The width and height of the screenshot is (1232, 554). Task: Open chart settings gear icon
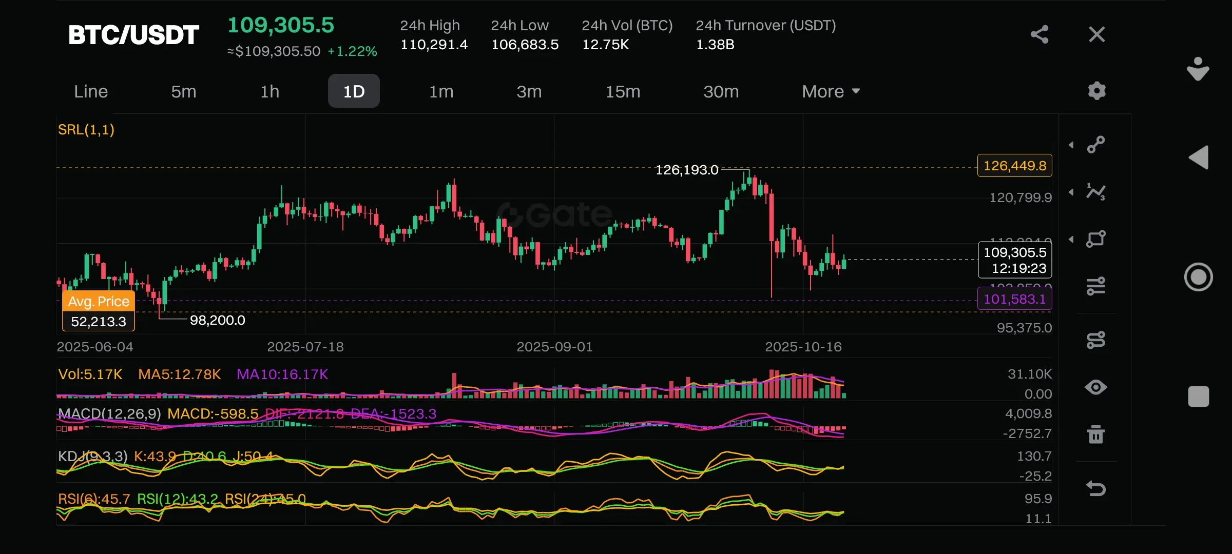tap(1096, 91)
